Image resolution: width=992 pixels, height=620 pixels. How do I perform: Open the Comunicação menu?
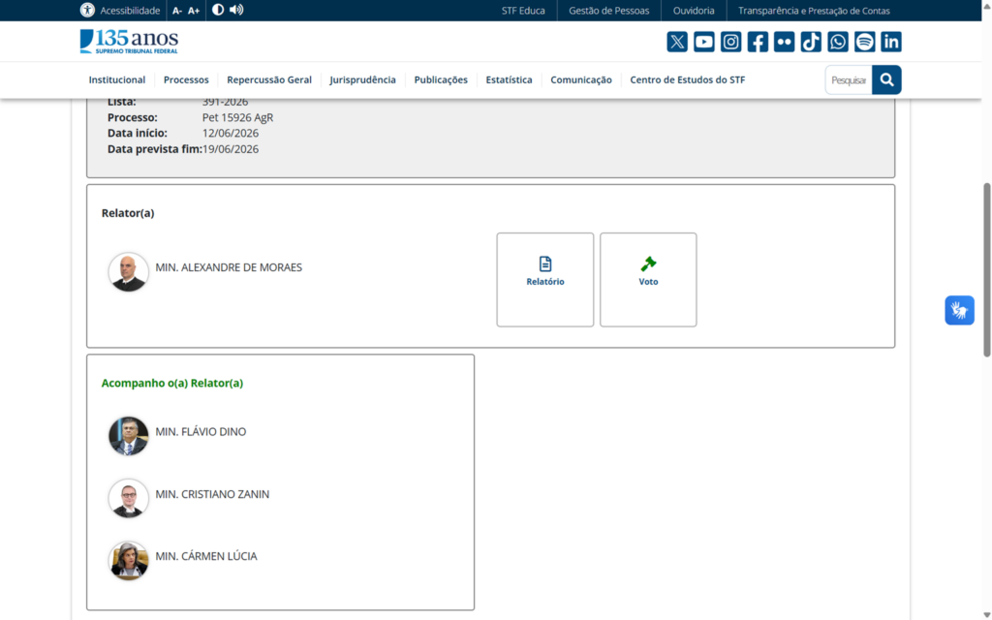point(581,79)
